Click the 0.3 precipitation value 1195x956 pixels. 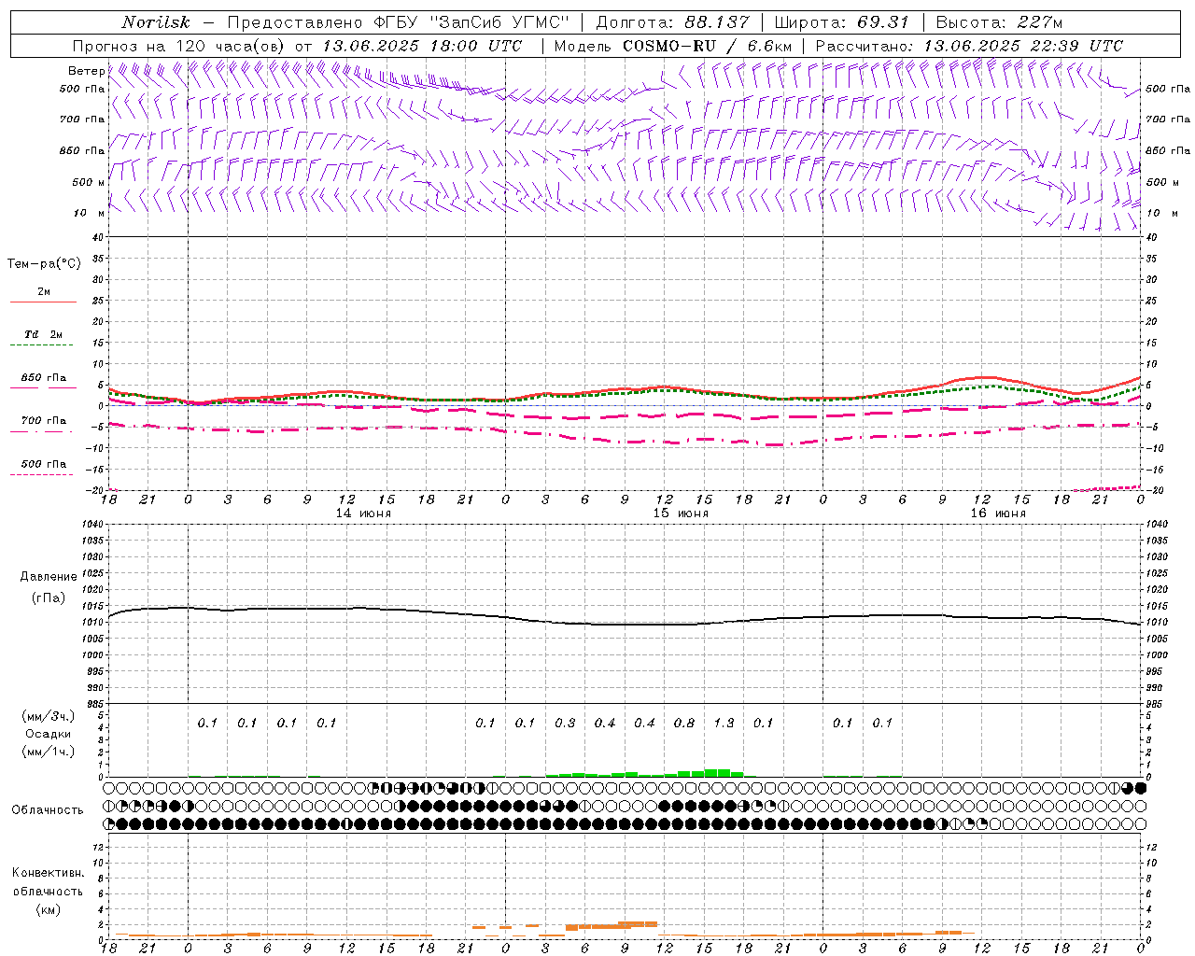565,724
